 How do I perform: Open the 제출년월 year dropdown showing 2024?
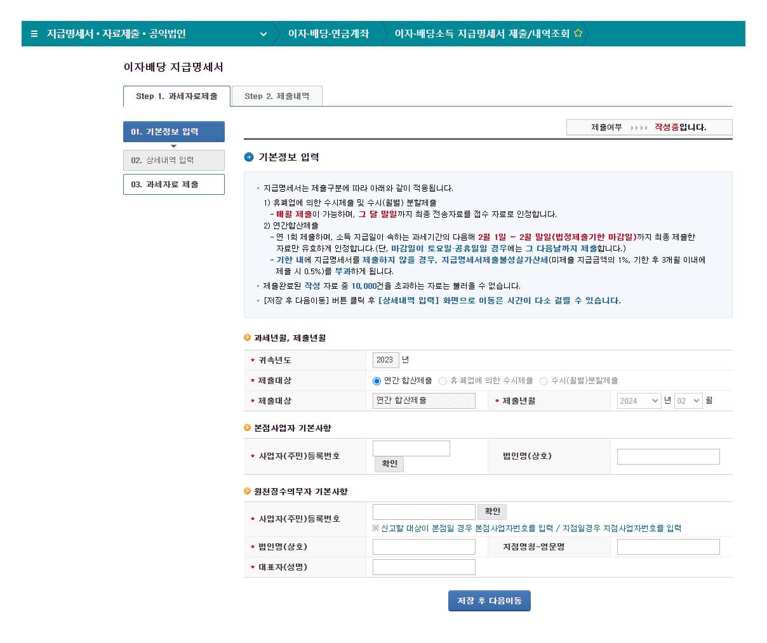point(637,401)
